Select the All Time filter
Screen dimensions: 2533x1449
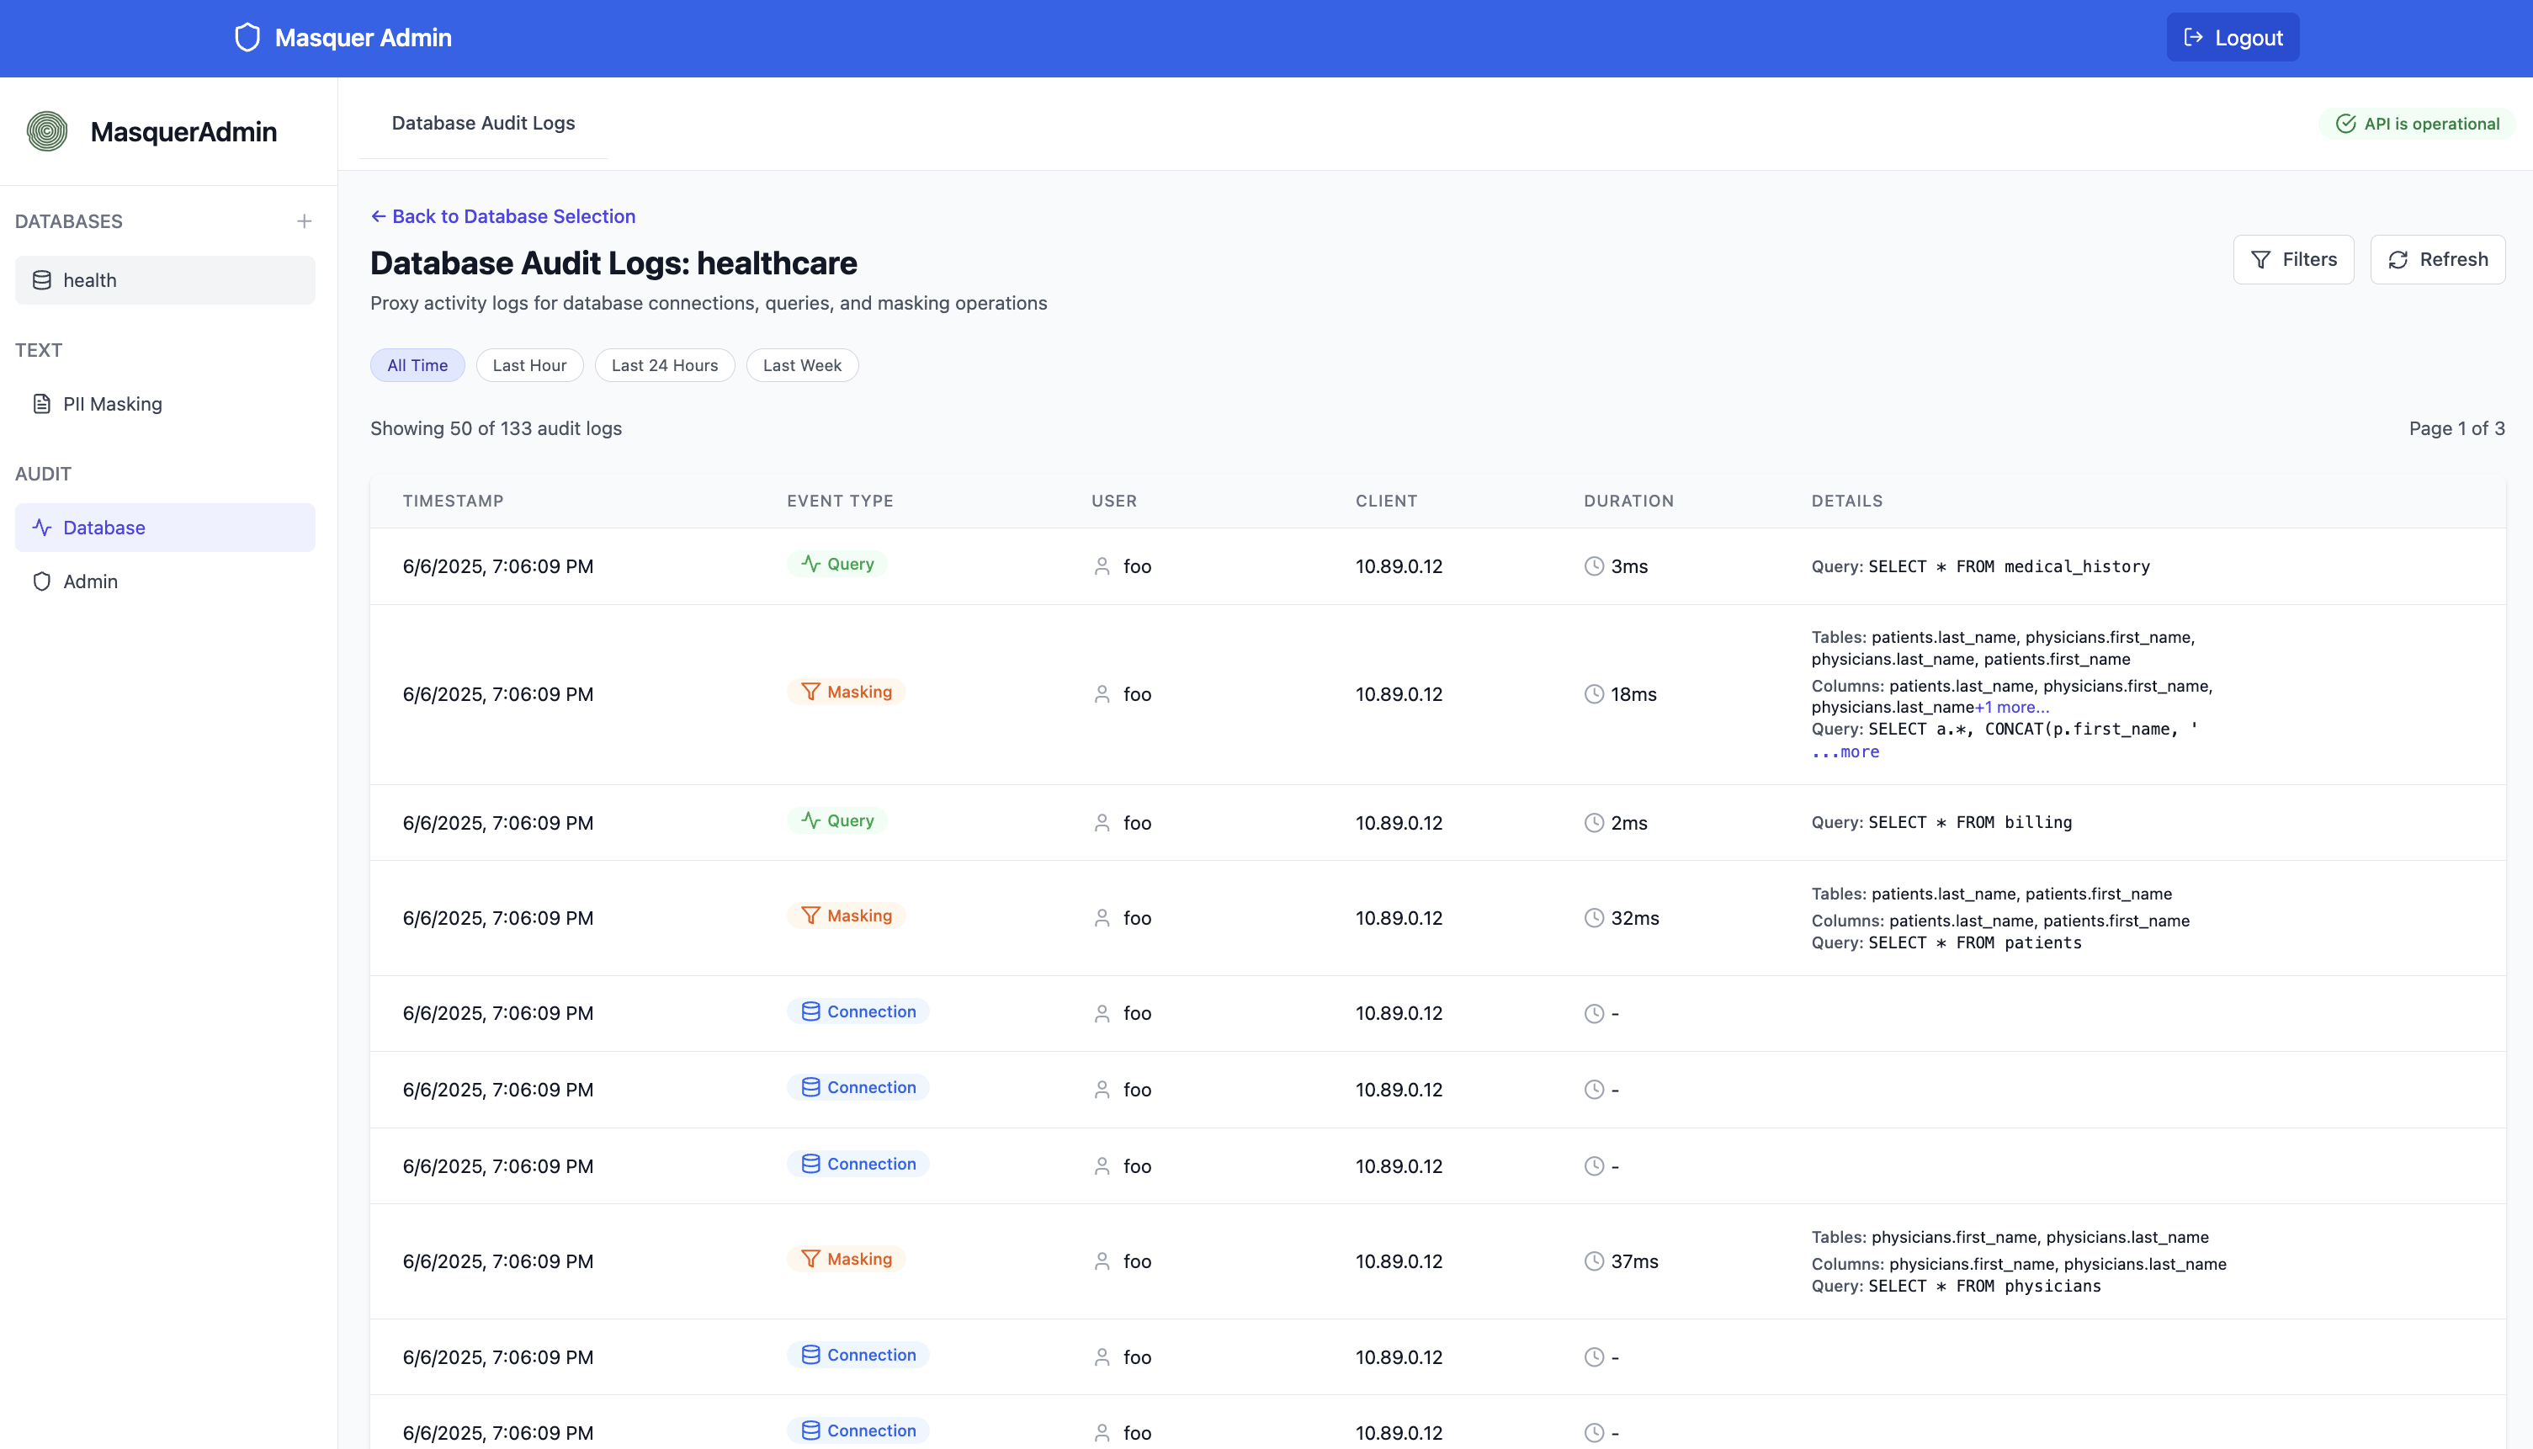coord(417,364)
